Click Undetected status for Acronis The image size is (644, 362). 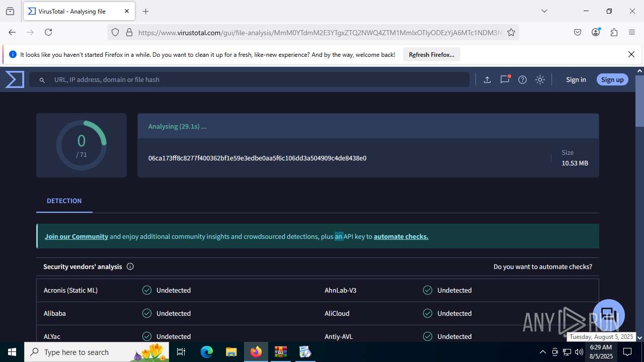coord(174,290)
